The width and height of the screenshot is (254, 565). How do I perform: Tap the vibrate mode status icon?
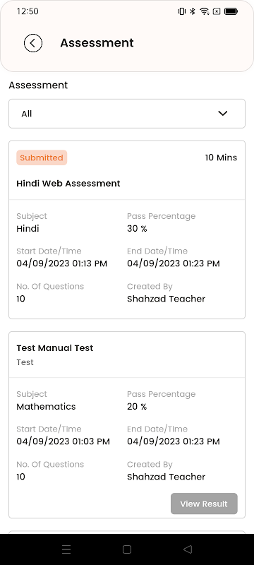182,11
